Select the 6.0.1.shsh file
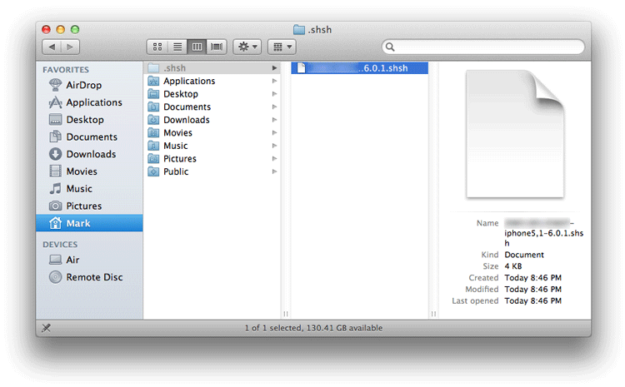 [x=360, y=68]
